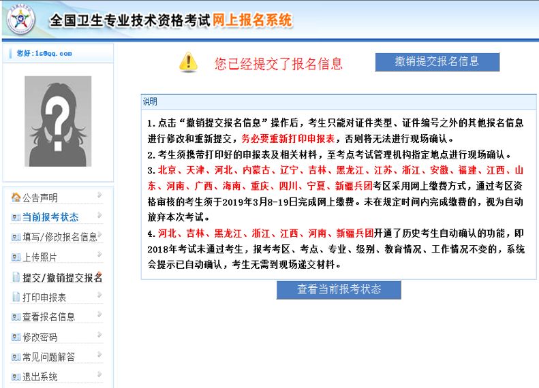Open the 当前报考状态 menu item
Image resolution: width=539 pixels, height=388 pixels.
pyautogui.click(x=50, y=217)
